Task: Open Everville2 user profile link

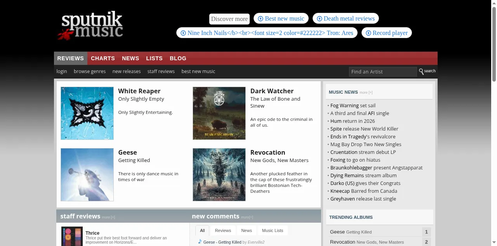Action: pos(256,242)
